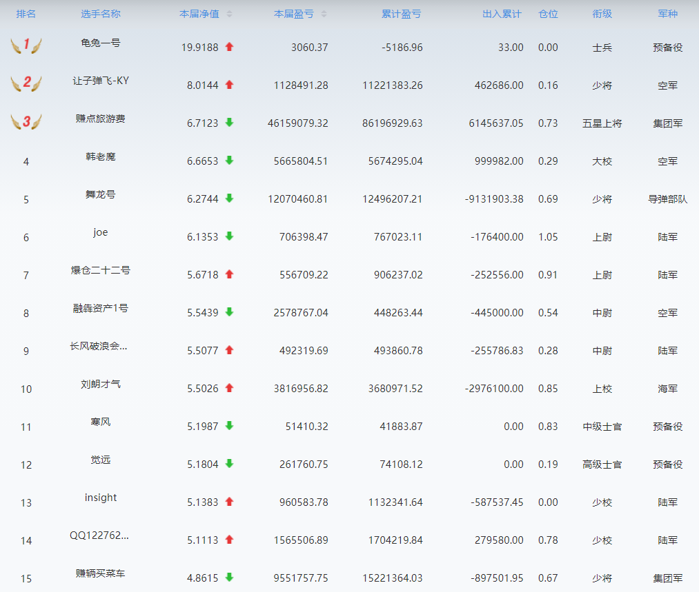
Task: Click the 仓位 column header
Action: pos(549,14)
